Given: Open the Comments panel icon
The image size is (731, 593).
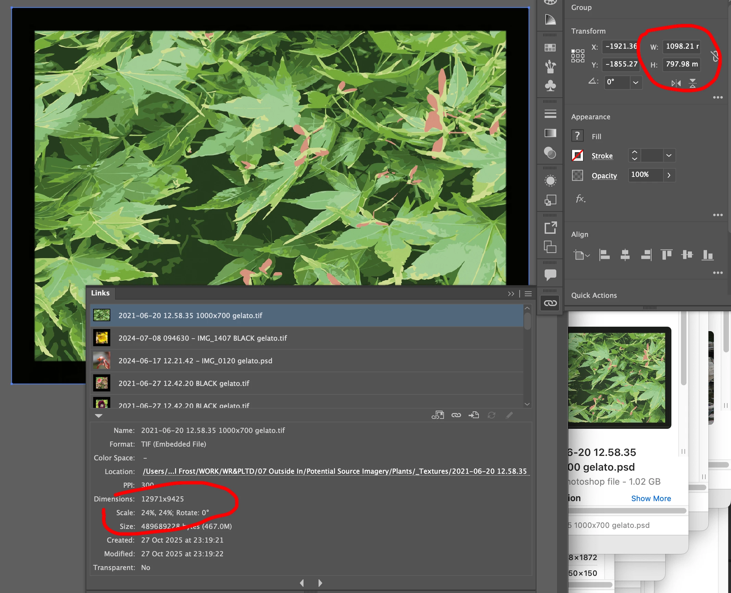Looking at the screenshot, I should click(x=550, y=275).
